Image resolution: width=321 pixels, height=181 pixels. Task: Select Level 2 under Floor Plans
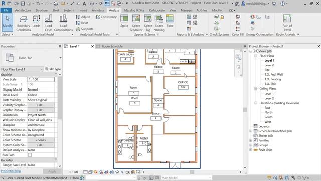(x=269, y=65)
